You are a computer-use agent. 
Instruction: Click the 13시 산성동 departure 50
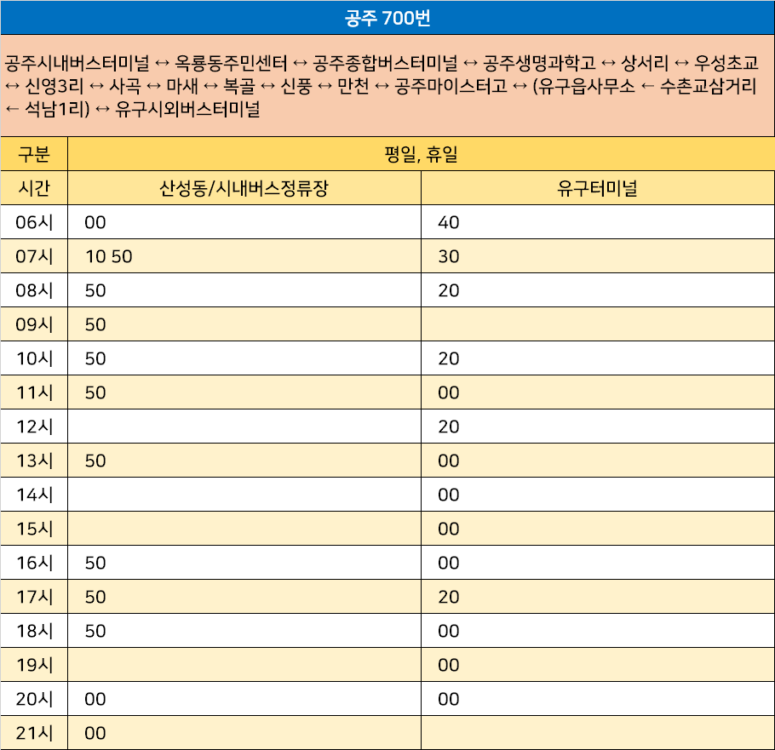pyautogui.click(x=95, y=461)
